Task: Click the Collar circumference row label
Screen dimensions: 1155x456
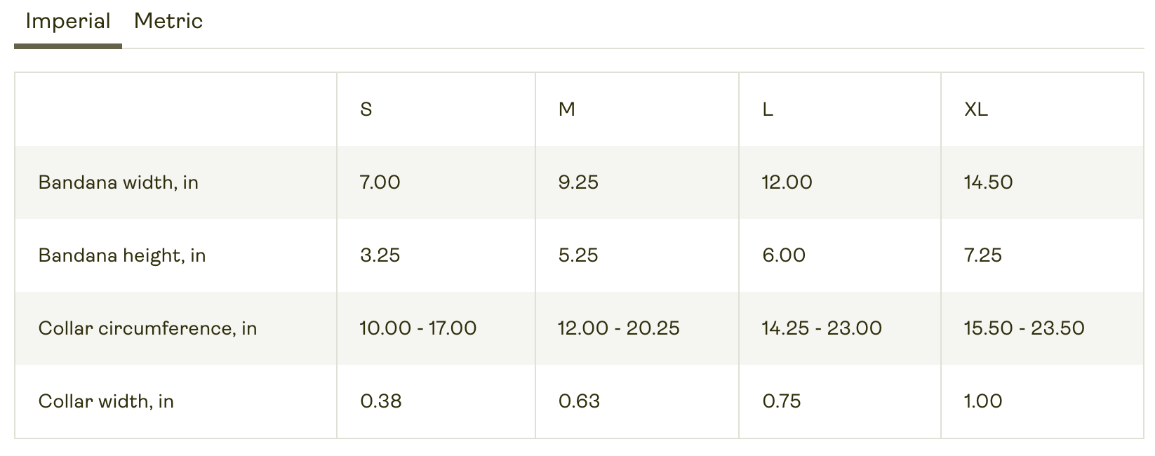Action: click(148, 328)
